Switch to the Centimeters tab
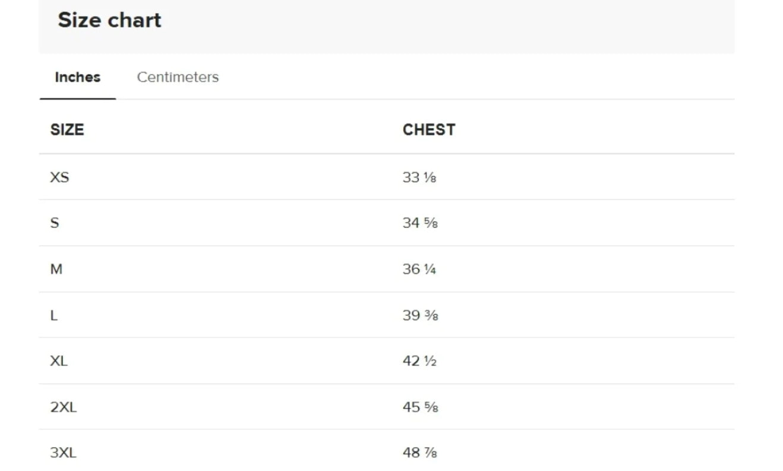Screen dimensions: 783x471 178,77
